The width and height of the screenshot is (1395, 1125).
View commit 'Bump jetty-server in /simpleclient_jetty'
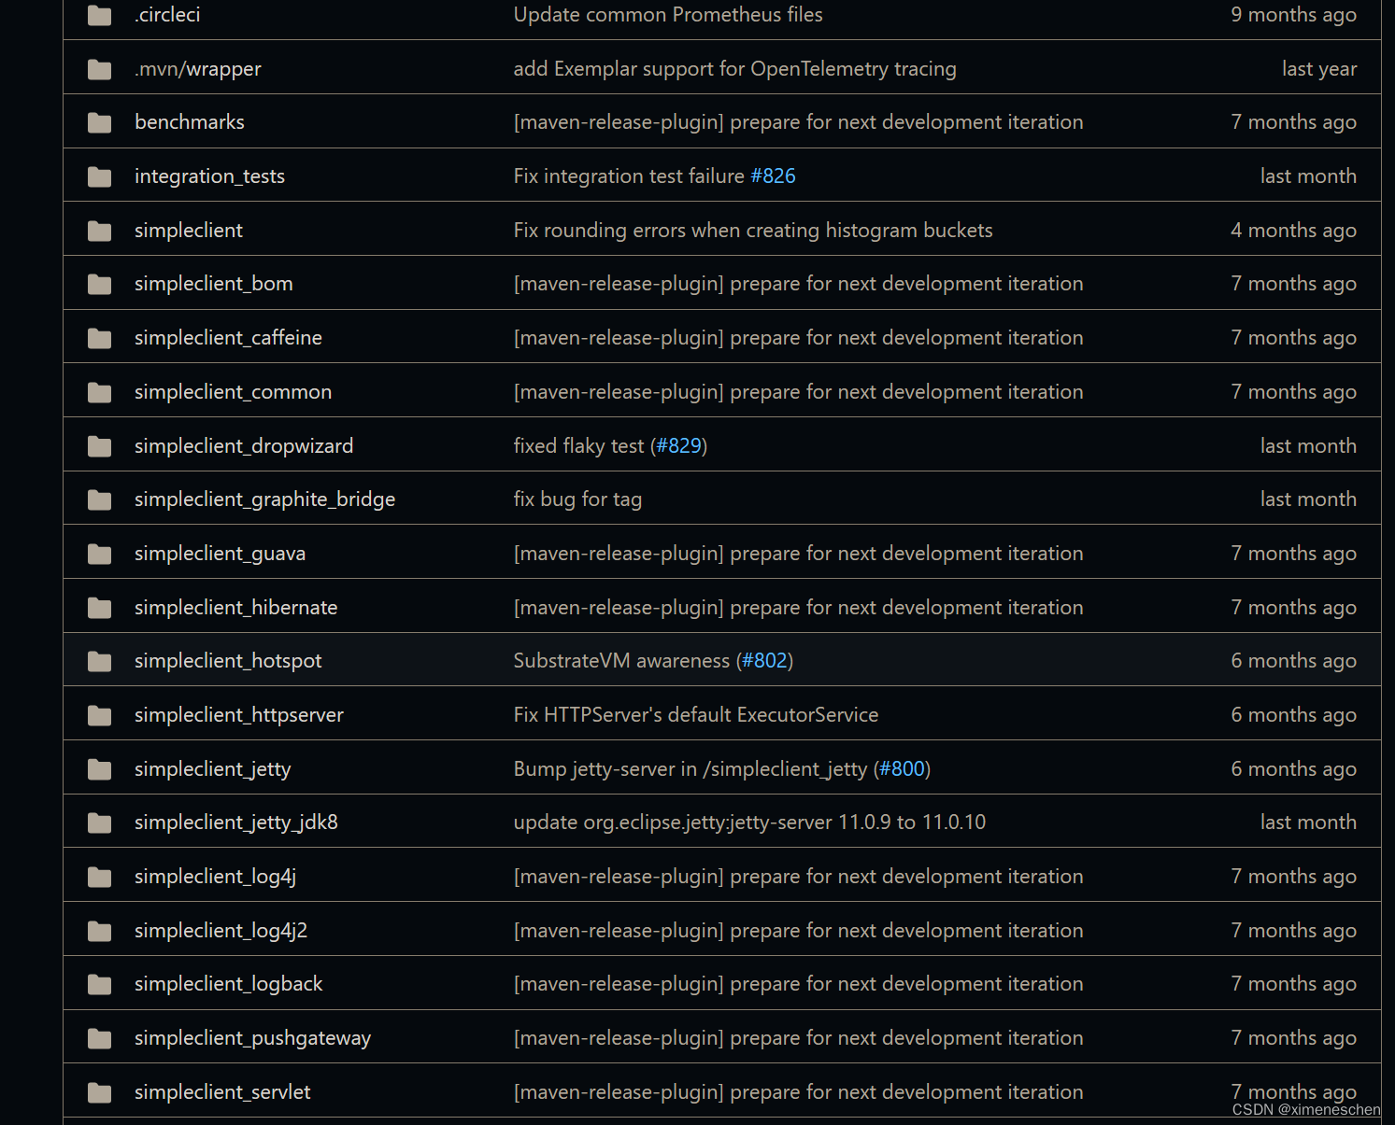[x=690, y=769]
